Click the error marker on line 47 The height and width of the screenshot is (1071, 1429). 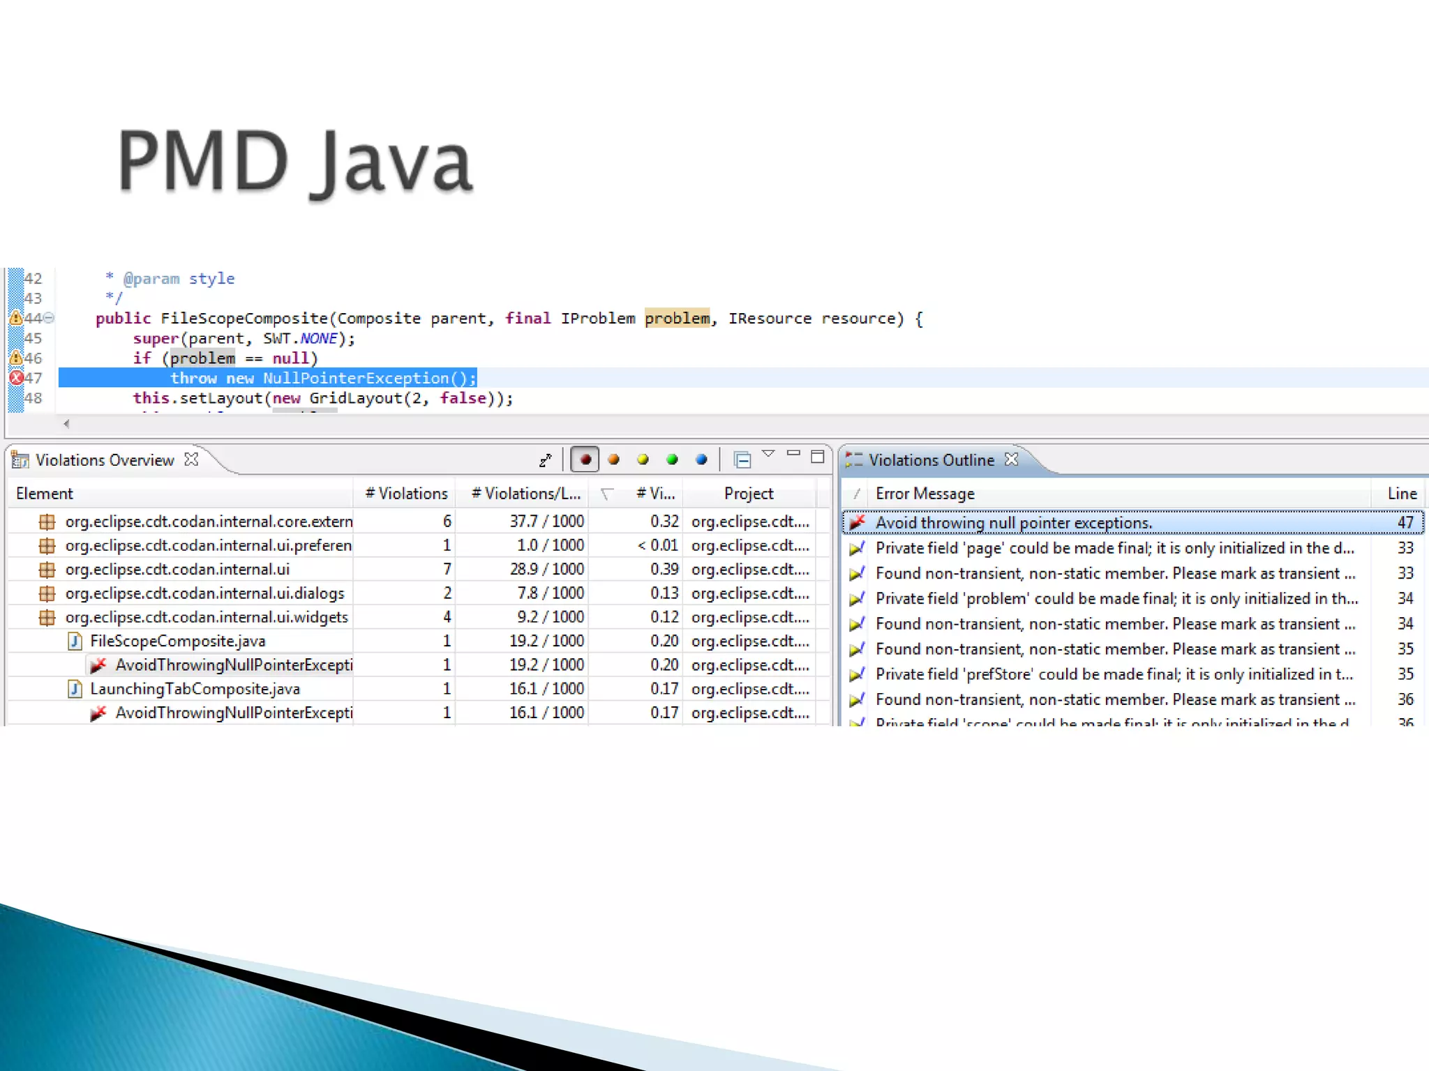(16, 378)
